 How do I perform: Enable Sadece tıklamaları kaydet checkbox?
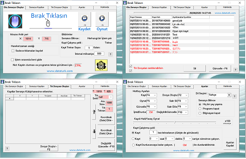click(13, 51)
